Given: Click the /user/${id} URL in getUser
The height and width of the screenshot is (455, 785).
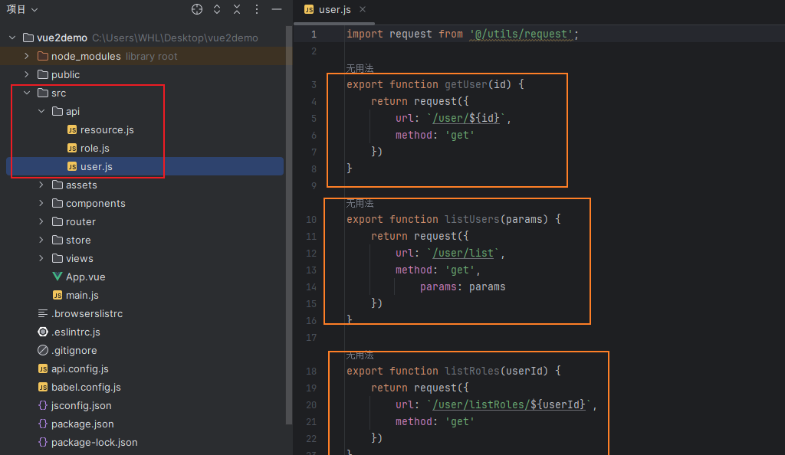Looking at the screenshot, I should [465, 119].
